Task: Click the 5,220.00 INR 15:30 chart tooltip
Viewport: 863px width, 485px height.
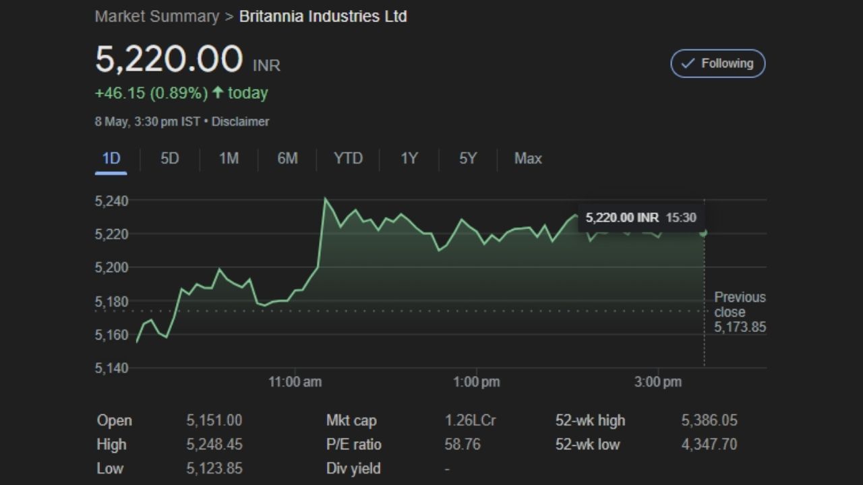Action: [641, 218]
